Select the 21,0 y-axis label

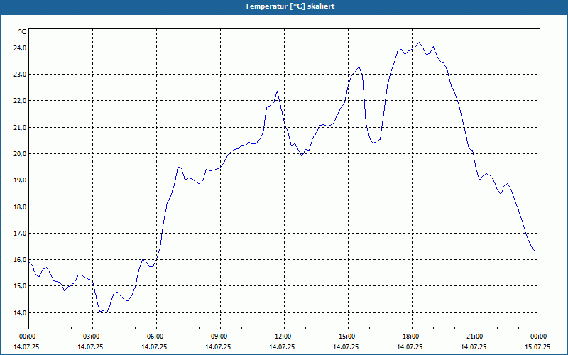coord(20,127)
